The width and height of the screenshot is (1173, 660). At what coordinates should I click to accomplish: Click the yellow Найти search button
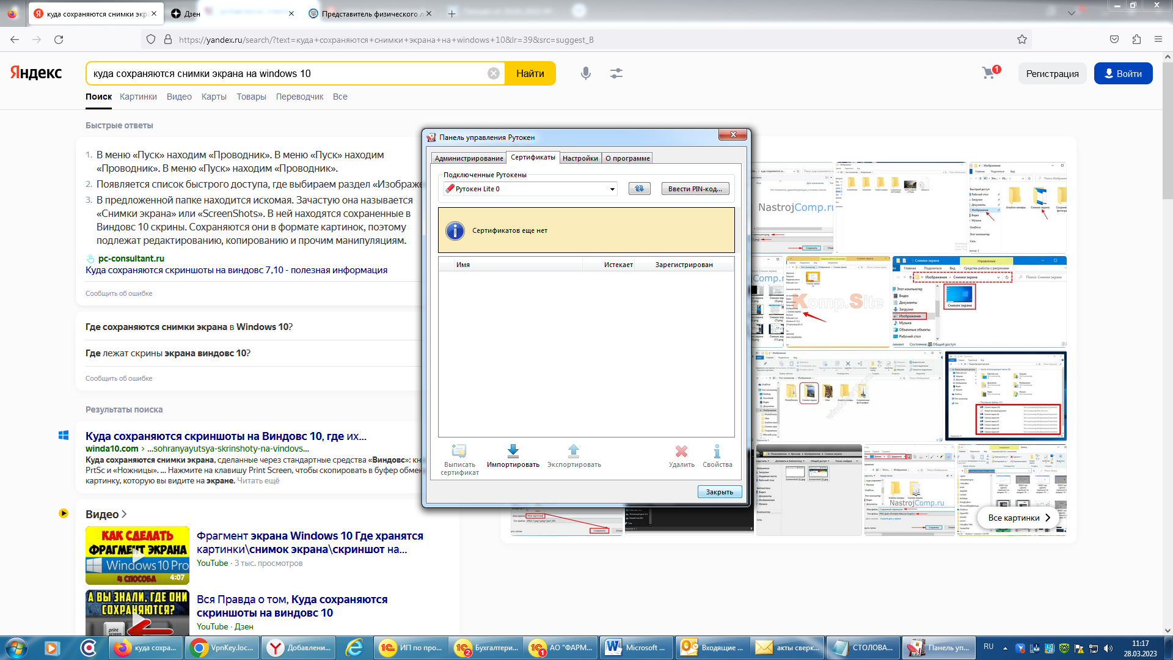pyautogui.click(x=530, y=73)
